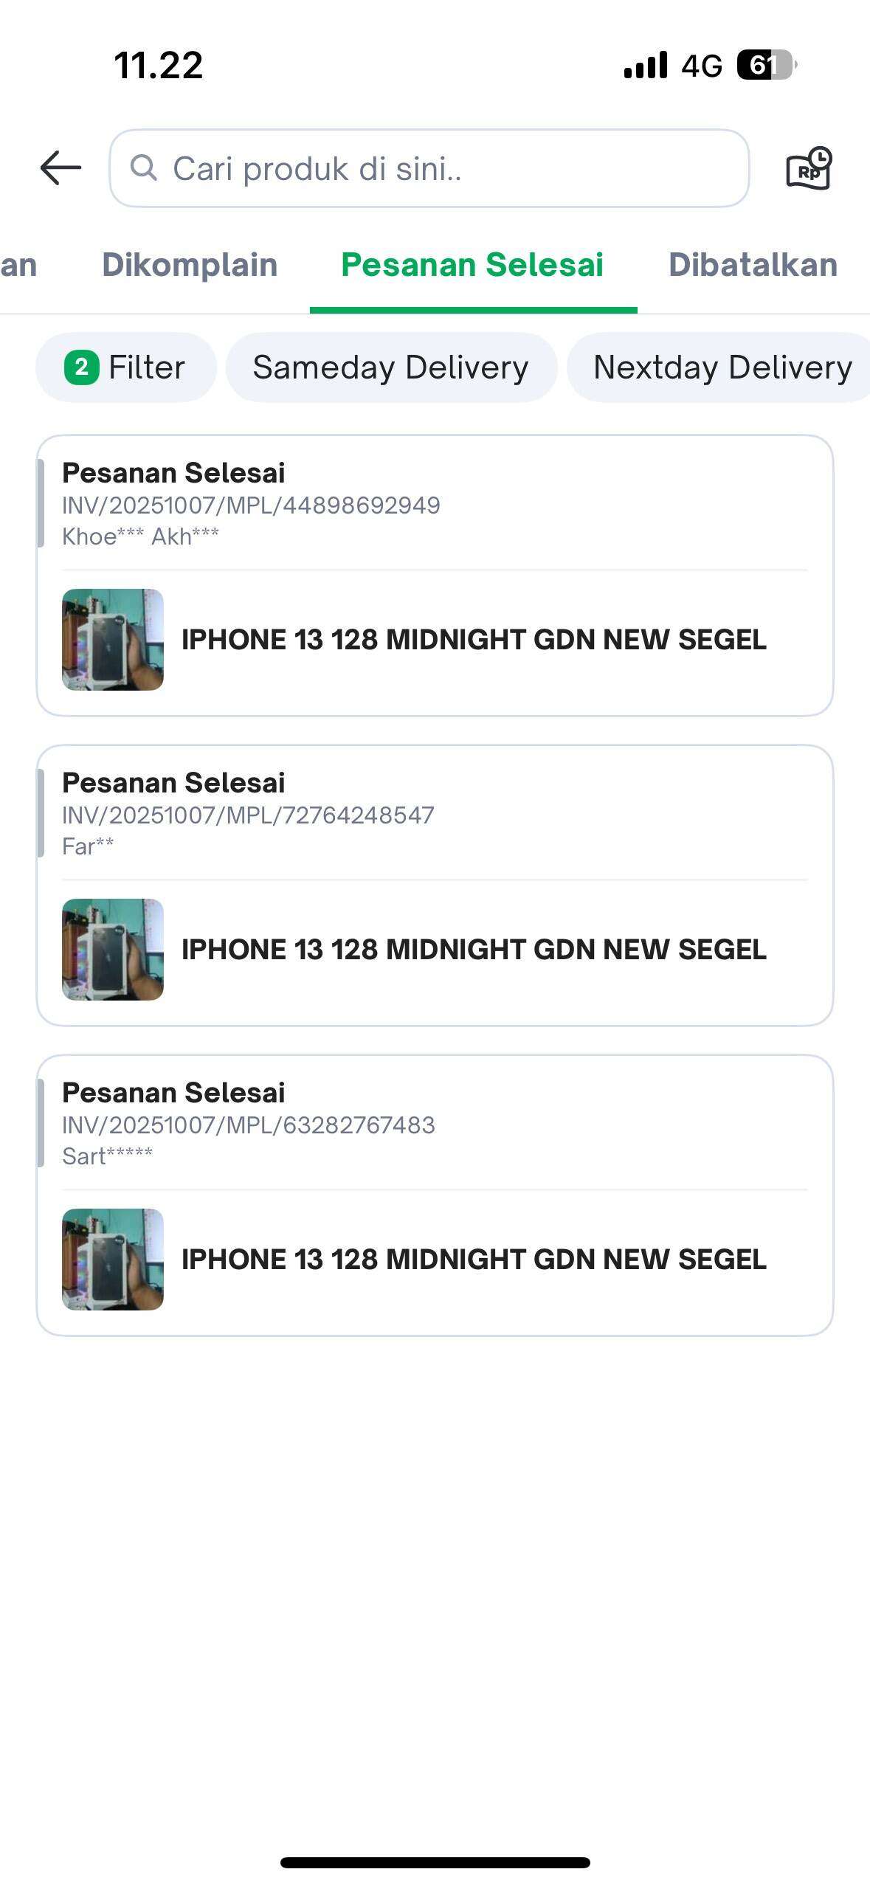Image resolution: width=870 pixels, height=1886 pixels.
Task: Open iPhone 13 title in Sart***** order
Action: 474,1260
